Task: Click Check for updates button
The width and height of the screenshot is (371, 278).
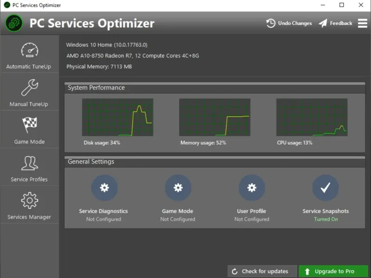Action: pyautogui.click(x=260, y=272)
